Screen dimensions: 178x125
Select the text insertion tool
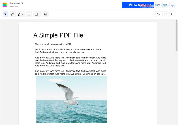pos(29,14)
